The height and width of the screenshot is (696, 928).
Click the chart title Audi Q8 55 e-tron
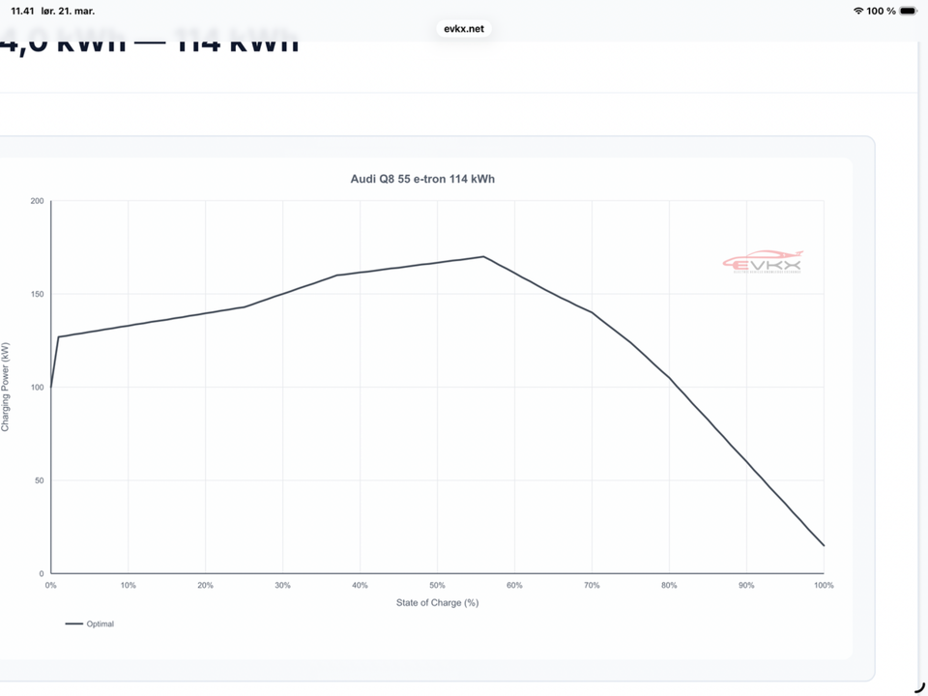click(422, 179)
